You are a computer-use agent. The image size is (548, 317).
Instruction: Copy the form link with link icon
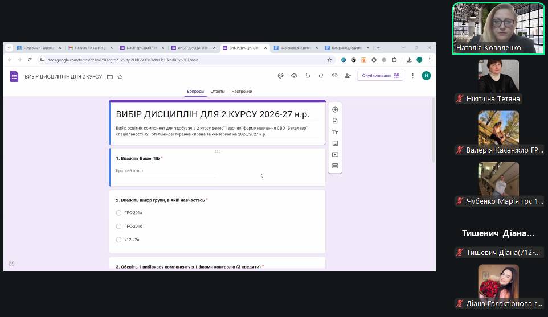click(334, 76)
